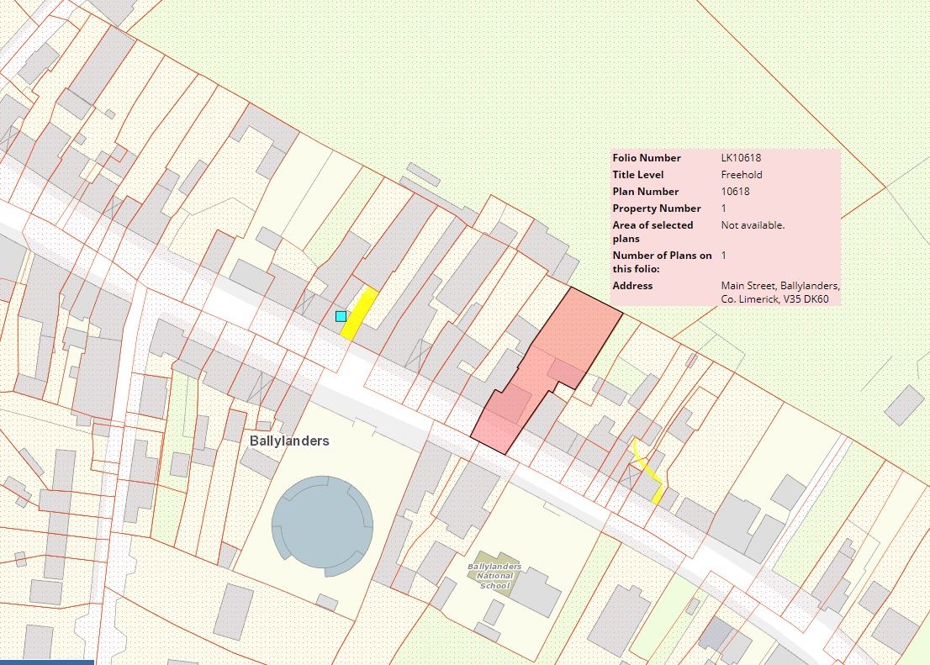
Task: Click the cyan square map marker
Action: tap(341, 316)
